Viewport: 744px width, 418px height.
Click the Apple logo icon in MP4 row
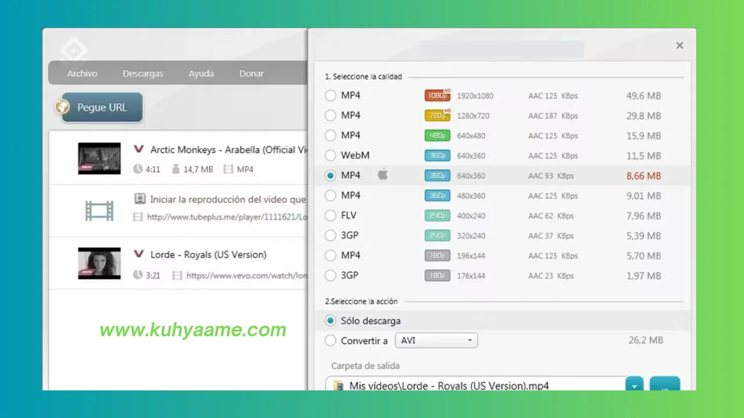pos(382,174)
